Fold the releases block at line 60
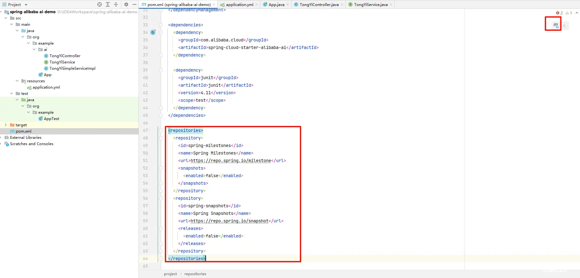The height and width of the screenshot is (278, 580). [161, 228]
